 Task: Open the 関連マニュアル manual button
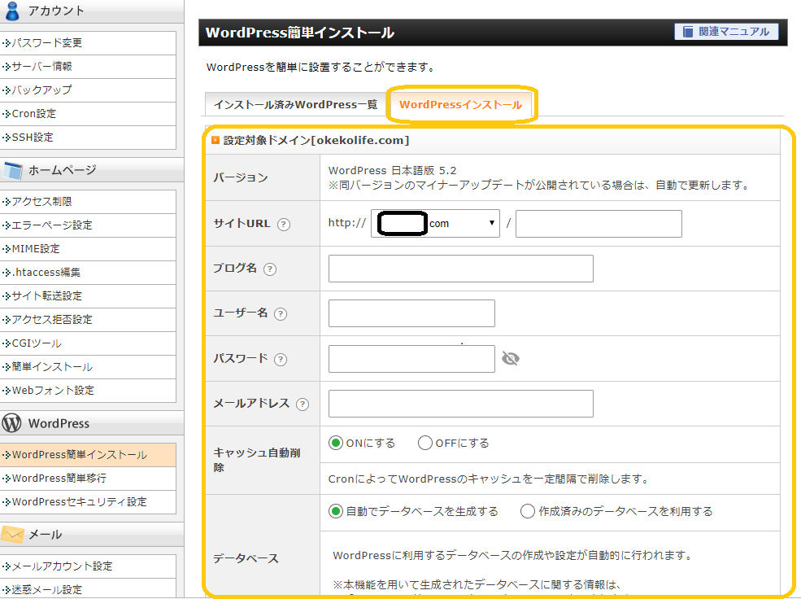click(x=726, y=32)
